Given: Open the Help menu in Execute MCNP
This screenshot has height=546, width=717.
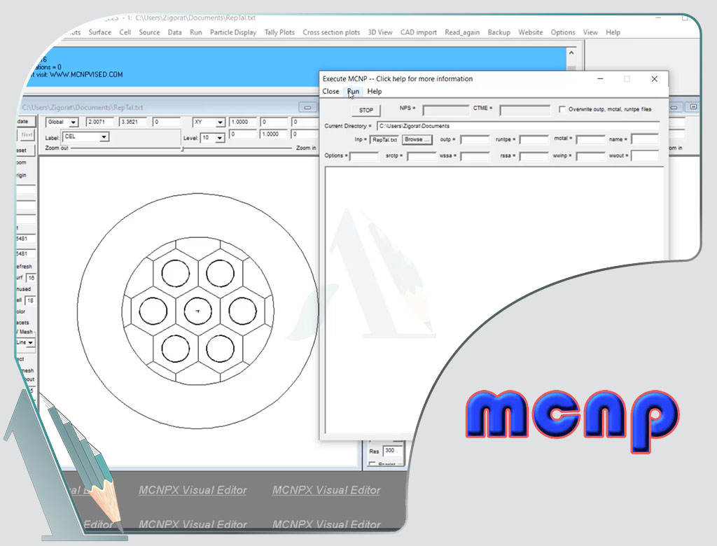Looking at the screenshot, I should tap(375, 92).
